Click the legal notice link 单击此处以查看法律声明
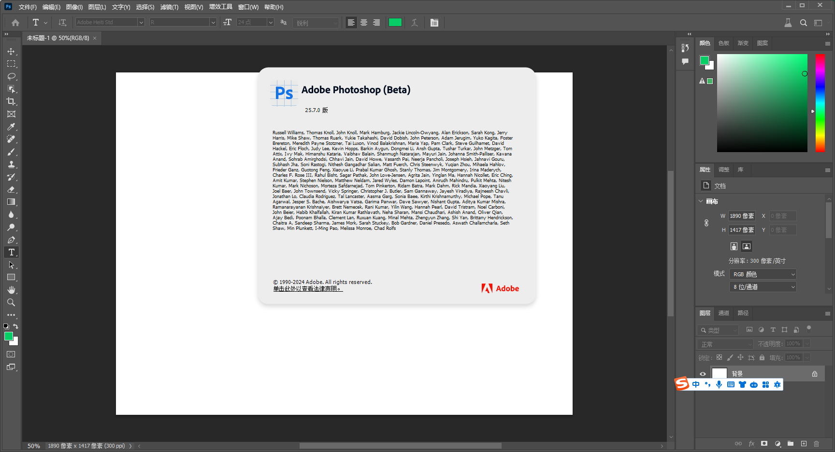The image size is (835, 452). (308, 289)
